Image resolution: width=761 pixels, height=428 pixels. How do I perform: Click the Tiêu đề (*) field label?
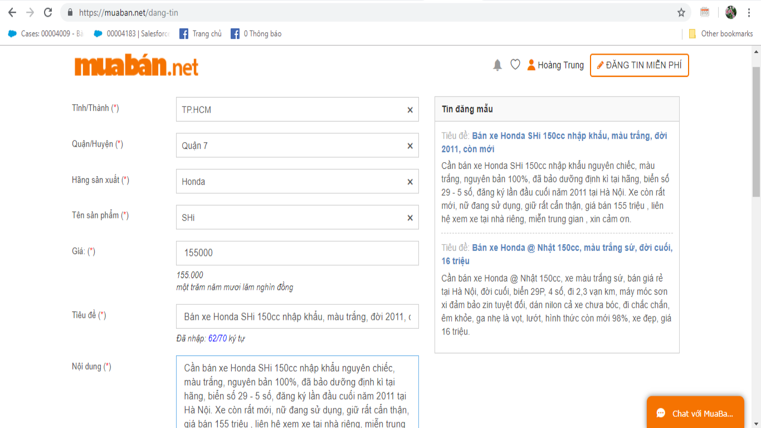pos(89,315)
